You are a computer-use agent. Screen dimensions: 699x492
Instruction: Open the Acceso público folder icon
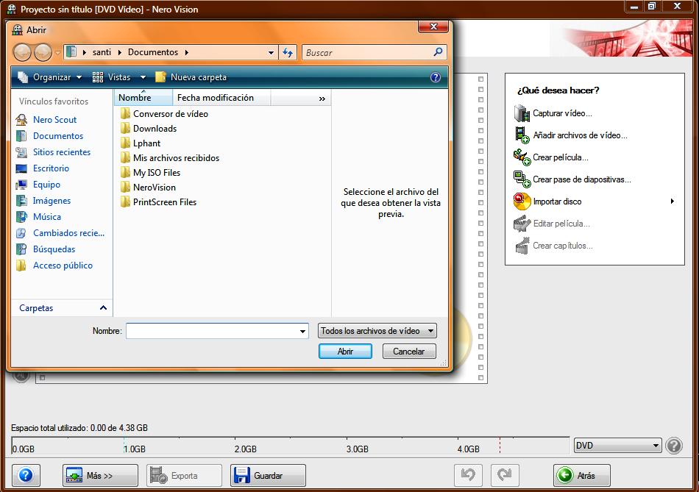(21, 265)
